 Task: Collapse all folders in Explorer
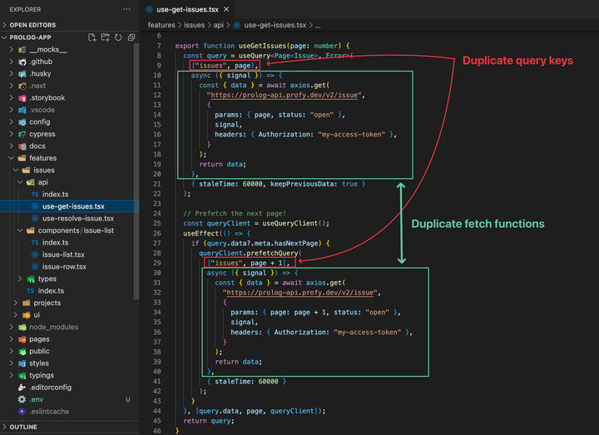tap(131, 37)
